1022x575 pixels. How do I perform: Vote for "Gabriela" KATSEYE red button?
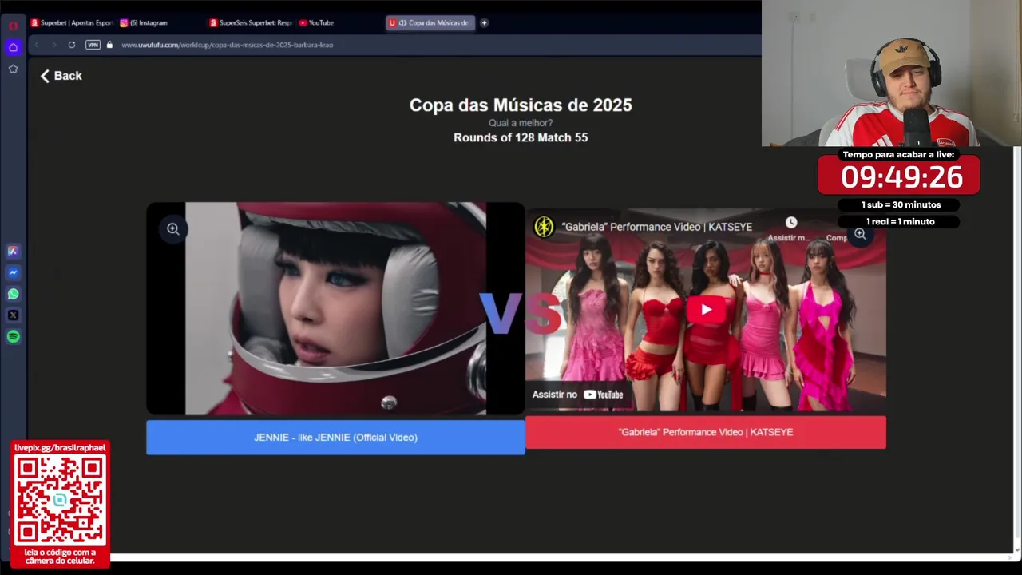pos(706,432)
